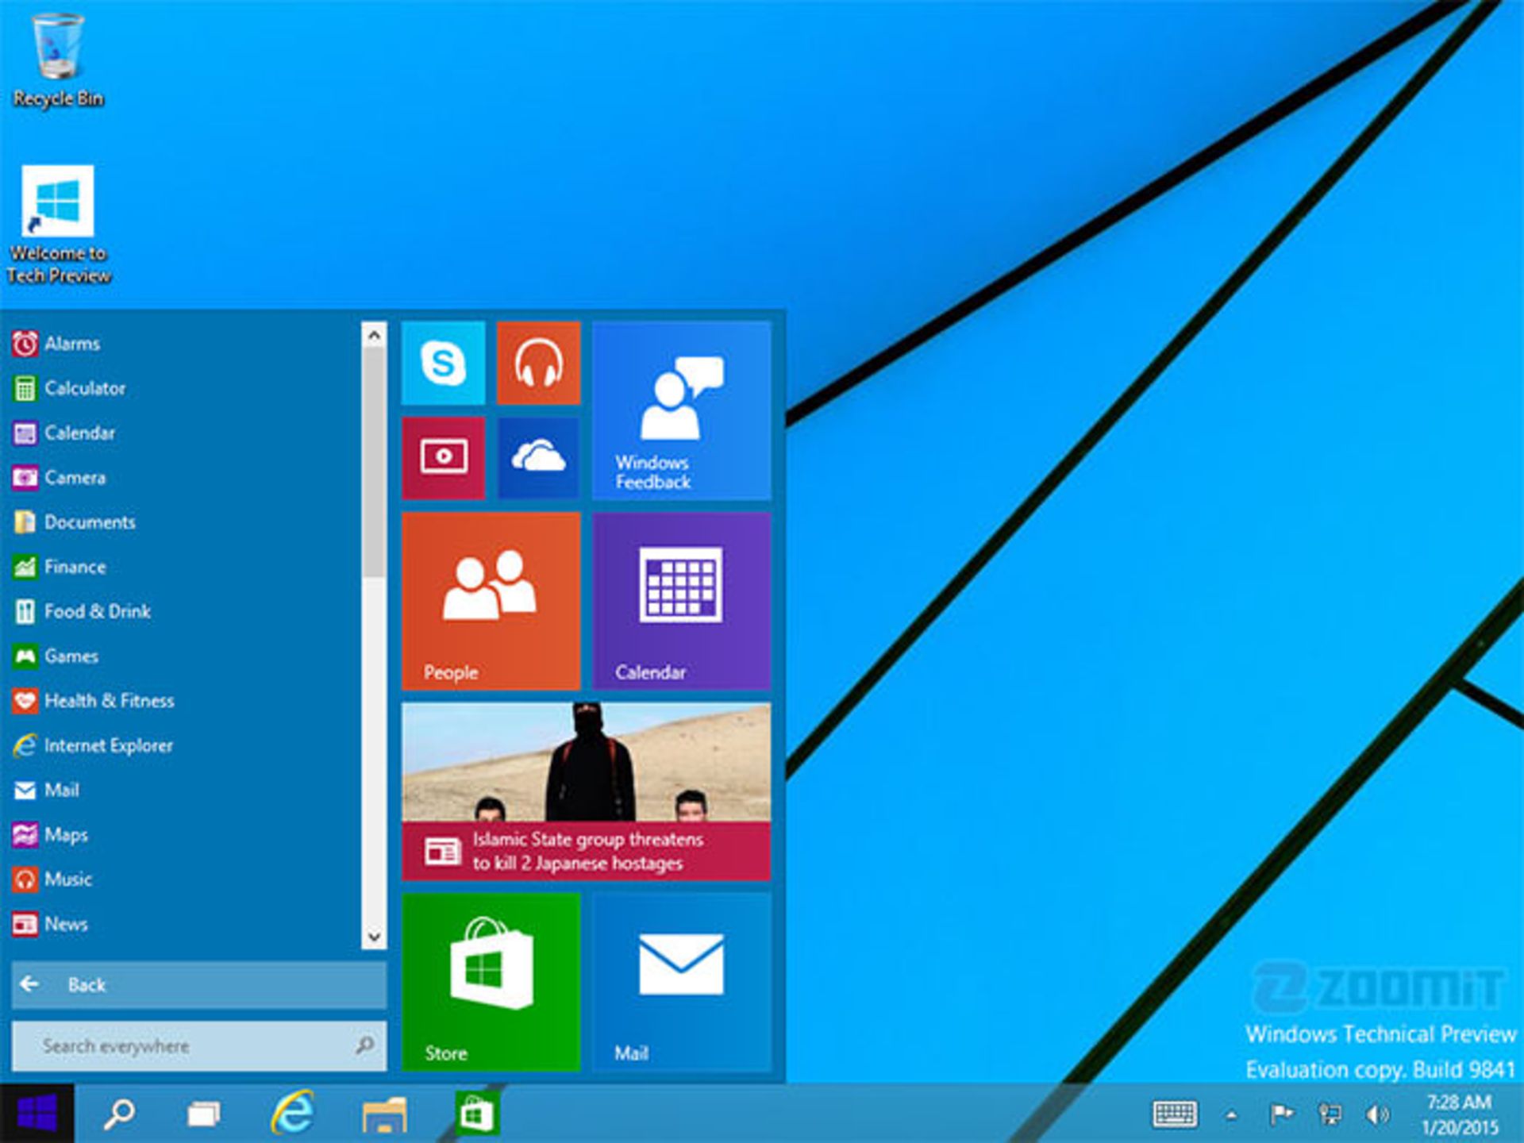Open the volume speaker icon
Image resolution: width=1524 pixels, height=1143 pixels.
click(x=1377, y=1114)
